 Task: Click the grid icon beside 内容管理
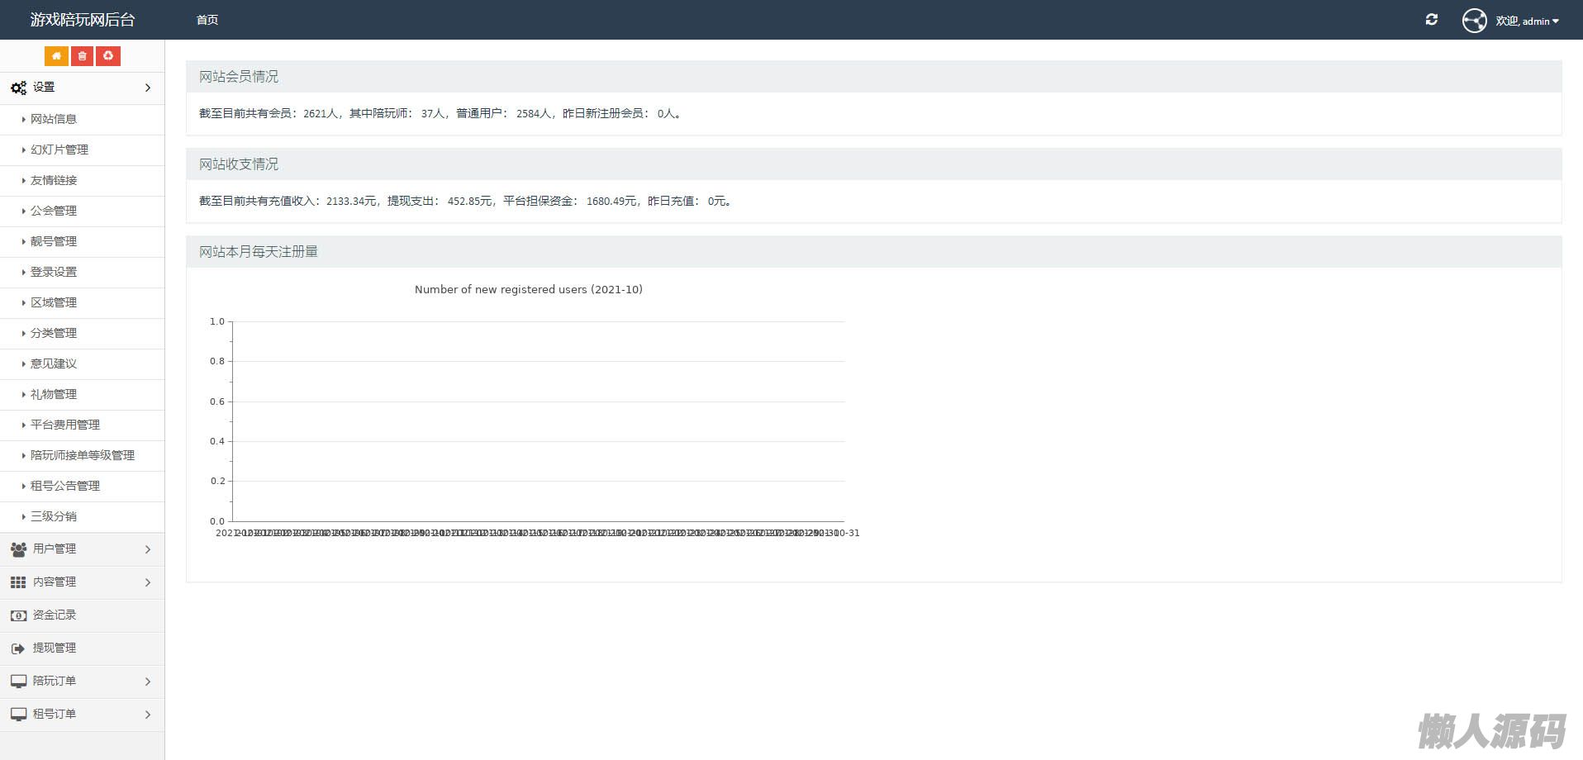click(18, 582)
